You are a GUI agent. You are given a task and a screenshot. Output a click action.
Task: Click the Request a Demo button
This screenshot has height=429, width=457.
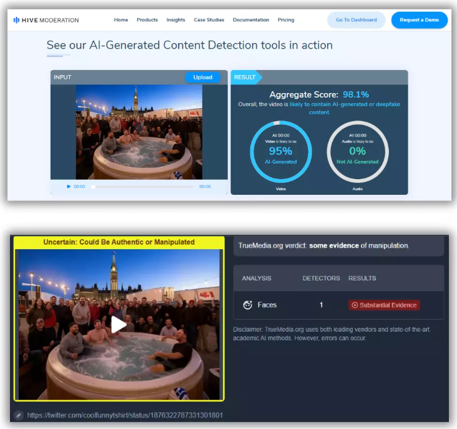coord(419,20)
